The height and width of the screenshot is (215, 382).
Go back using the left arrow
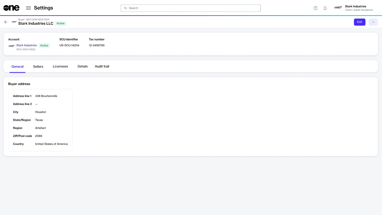tap(6, 22)
